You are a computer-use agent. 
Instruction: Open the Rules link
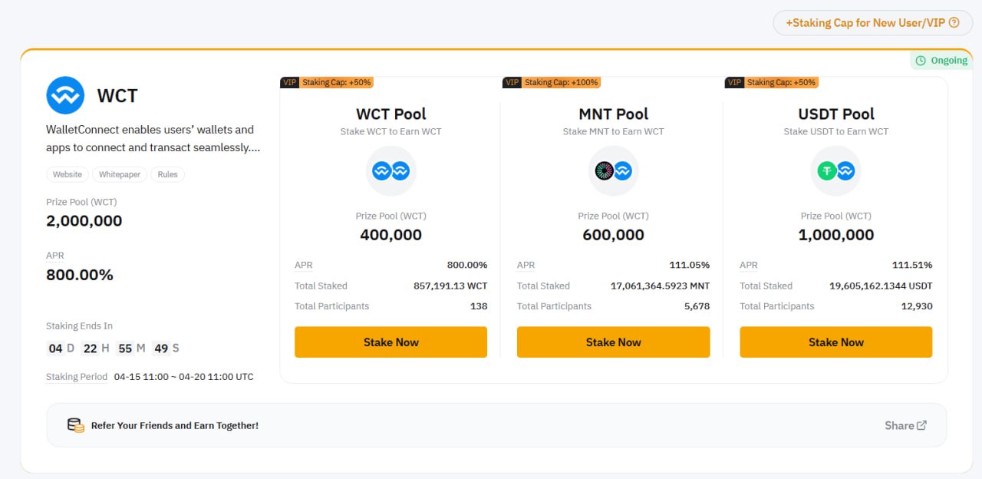click(167, 174)
